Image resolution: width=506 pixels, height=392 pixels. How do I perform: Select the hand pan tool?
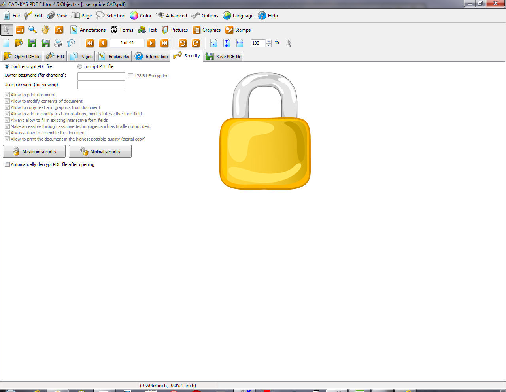point(46,30)
